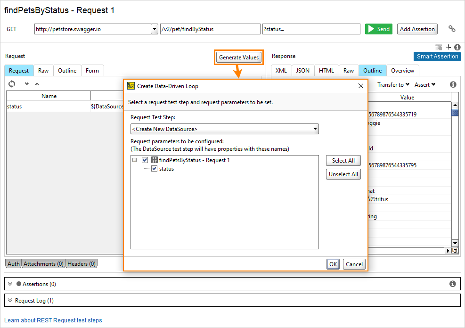465x328 pixels.
Task: Uncheck the findPetsByStatus - Request 1 checkbox
Action: (145, 160)
